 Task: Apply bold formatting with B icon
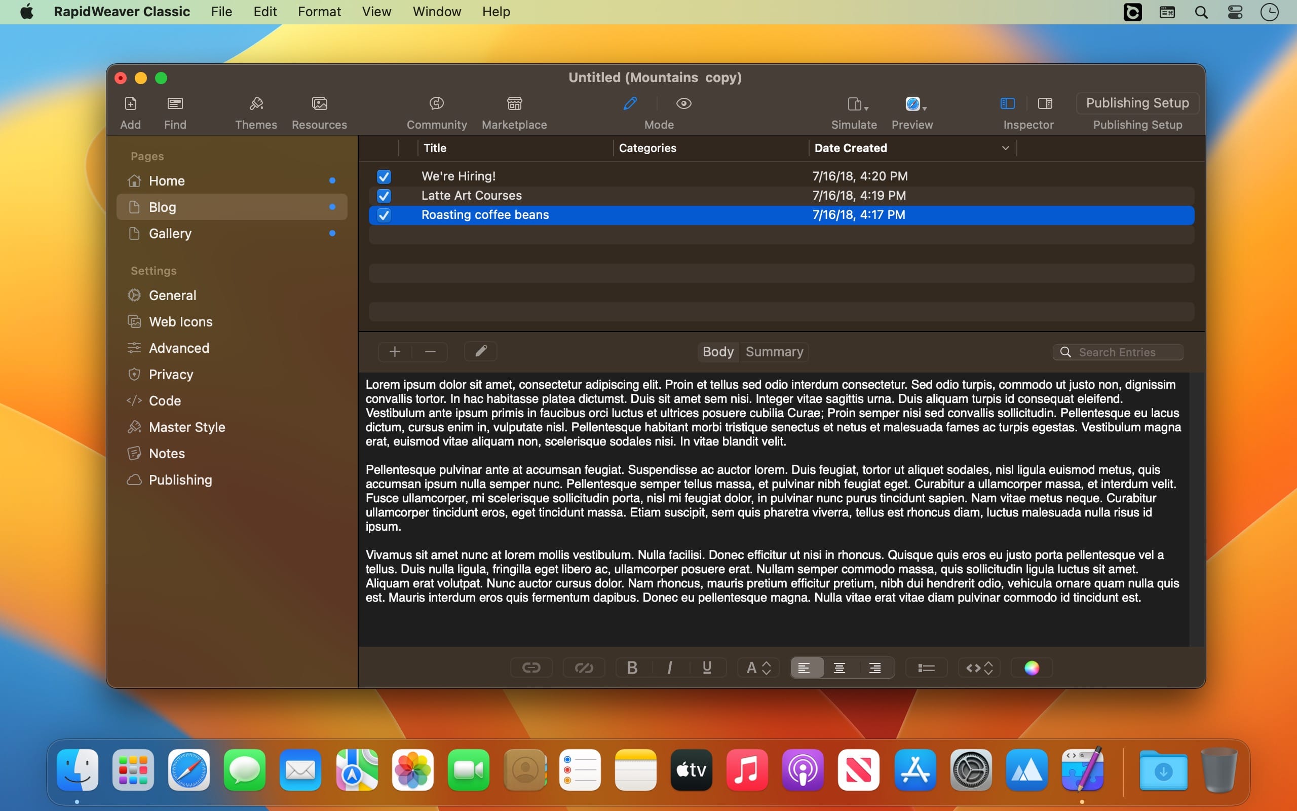tap(632, 668)
